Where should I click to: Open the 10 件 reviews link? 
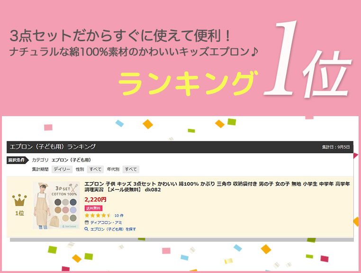(x=119, y=215)
